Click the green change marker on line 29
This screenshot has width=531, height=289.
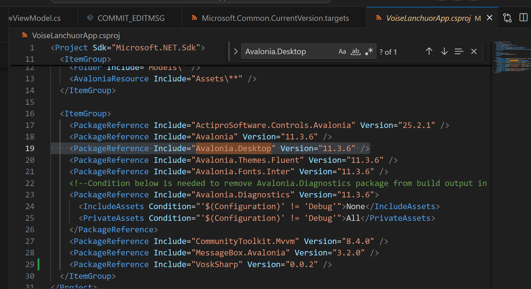coord(39,264)
